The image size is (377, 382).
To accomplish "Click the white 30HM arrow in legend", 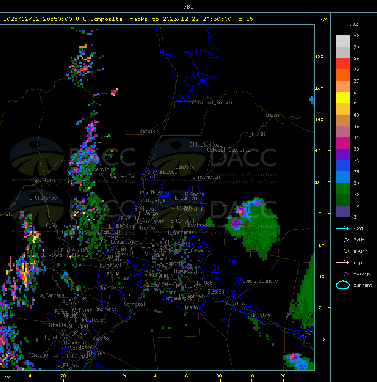I will tap(343, 240).
